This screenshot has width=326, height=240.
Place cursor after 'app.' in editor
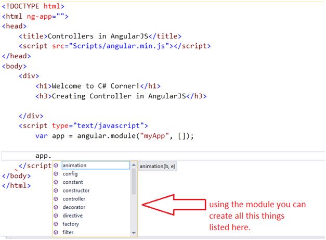51,156
